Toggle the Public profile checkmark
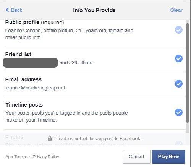 (179, 30)
